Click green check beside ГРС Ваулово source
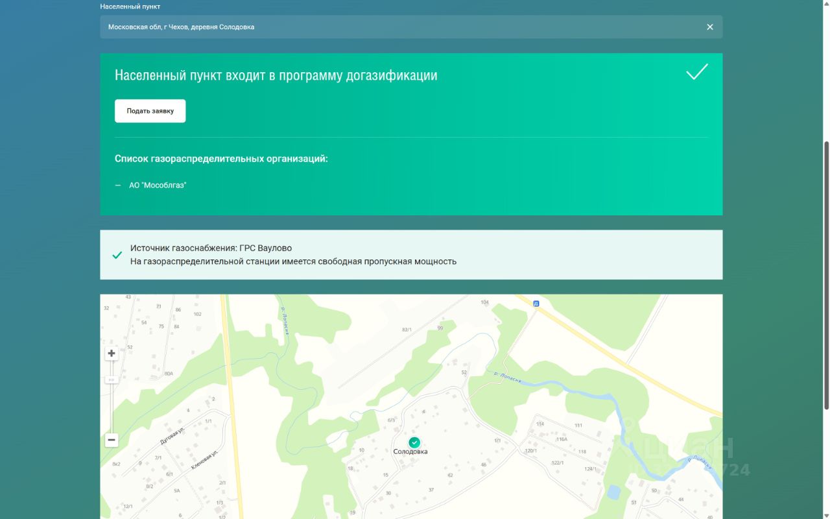This screenshot has height=519, width=830. pyautogui.click(x=117, y=255)
